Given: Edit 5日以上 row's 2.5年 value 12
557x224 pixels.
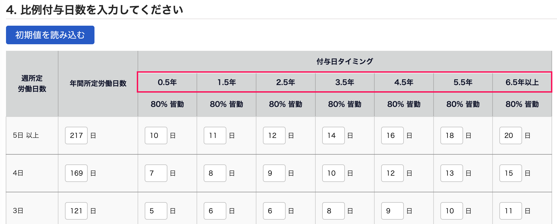Looking at the screenshot, I should (x=274, y=135).
